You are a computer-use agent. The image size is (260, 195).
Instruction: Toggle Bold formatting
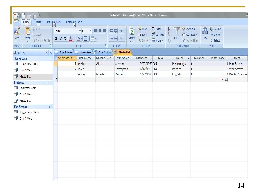(x=56, y=39)
